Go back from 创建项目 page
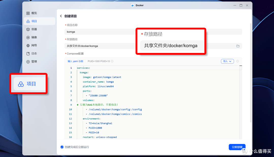Viewport: 274px width, 157px height. pos(61,16)
